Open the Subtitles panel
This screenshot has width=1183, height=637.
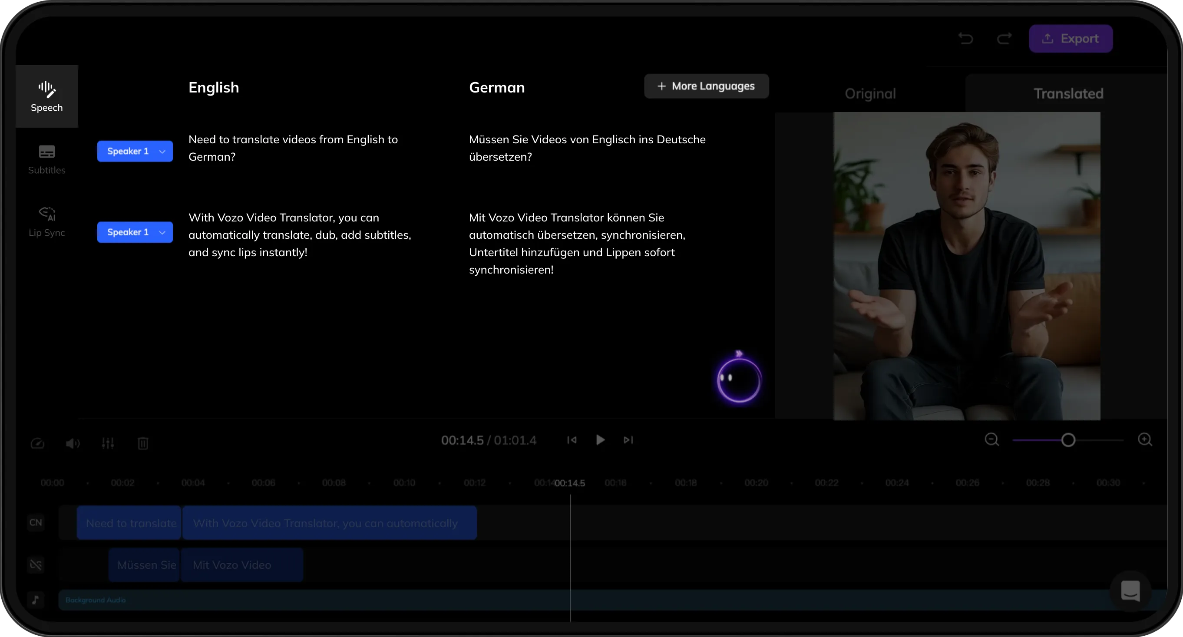pyautogui.click(x=46, y=159)
